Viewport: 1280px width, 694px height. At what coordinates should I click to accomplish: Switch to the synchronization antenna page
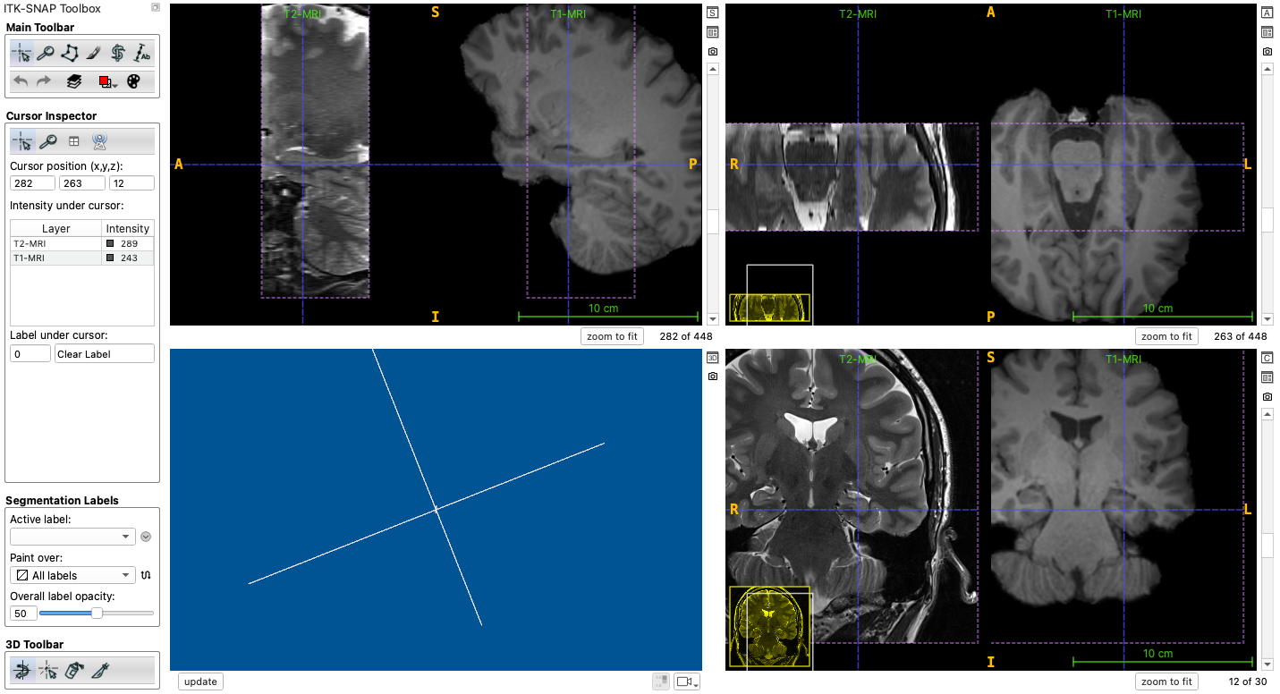coord(99,141)
